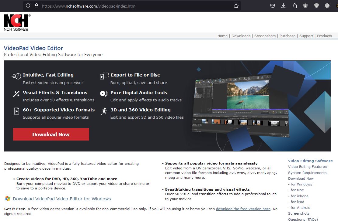Viewport: 338px width, 221px height.
Task: Click the 'Get it Free' bold text
Action: click(x=15, y=209)
